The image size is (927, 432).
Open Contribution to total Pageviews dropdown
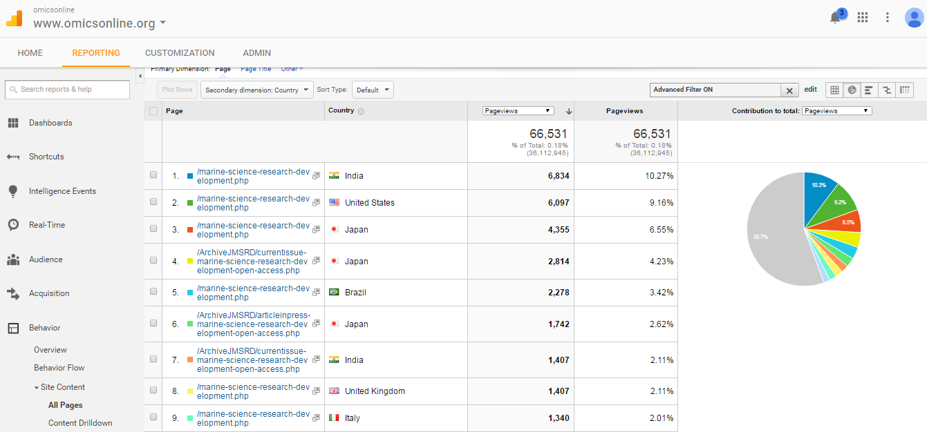pos(836,110)
